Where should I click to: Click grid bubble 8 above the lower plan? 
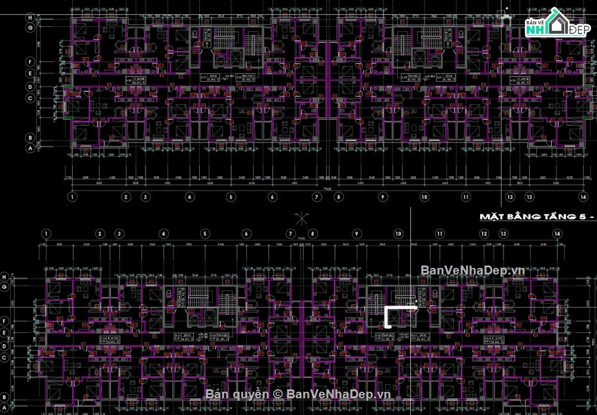pos(313,234)
